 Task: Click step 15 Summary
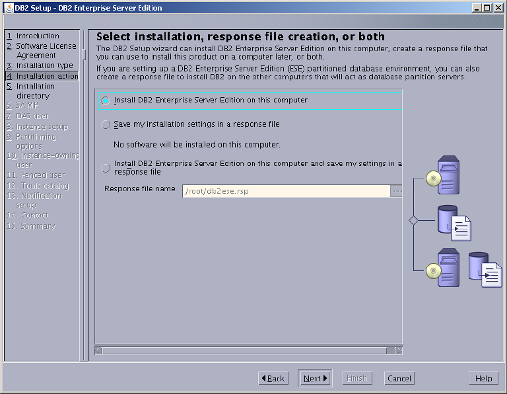click(31, 226)
